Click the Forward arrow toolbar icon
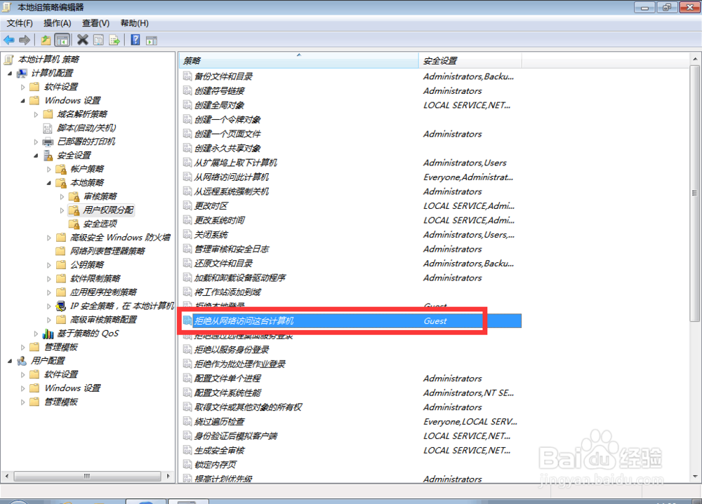The image size is (702, 504). pos(25,40)
